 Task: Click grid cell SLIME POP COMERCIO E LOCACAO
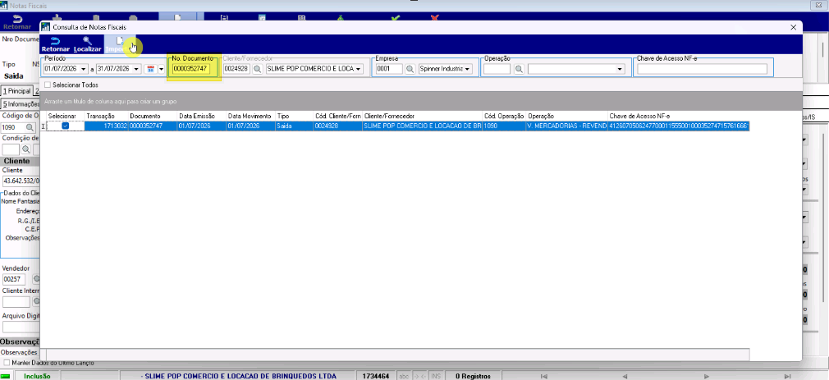(x=422, y=126)
